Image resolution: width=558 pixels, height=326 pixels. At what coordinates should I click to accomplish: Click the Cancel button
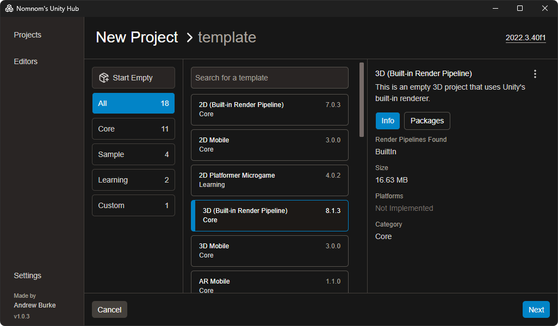coord(110,310)
